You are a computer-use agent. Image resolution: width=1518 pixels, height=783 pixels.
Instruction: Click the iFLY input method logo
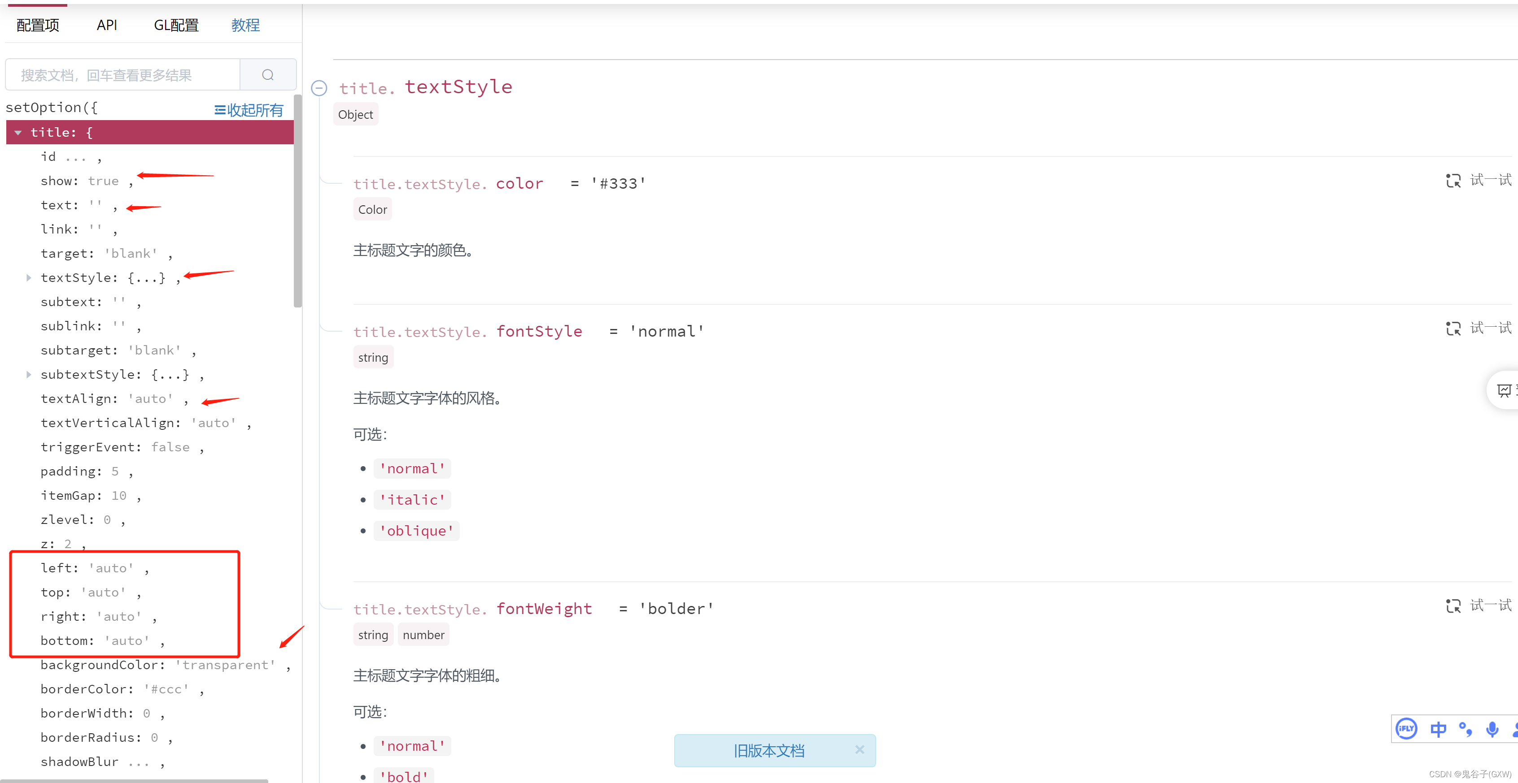[1406, 729]
